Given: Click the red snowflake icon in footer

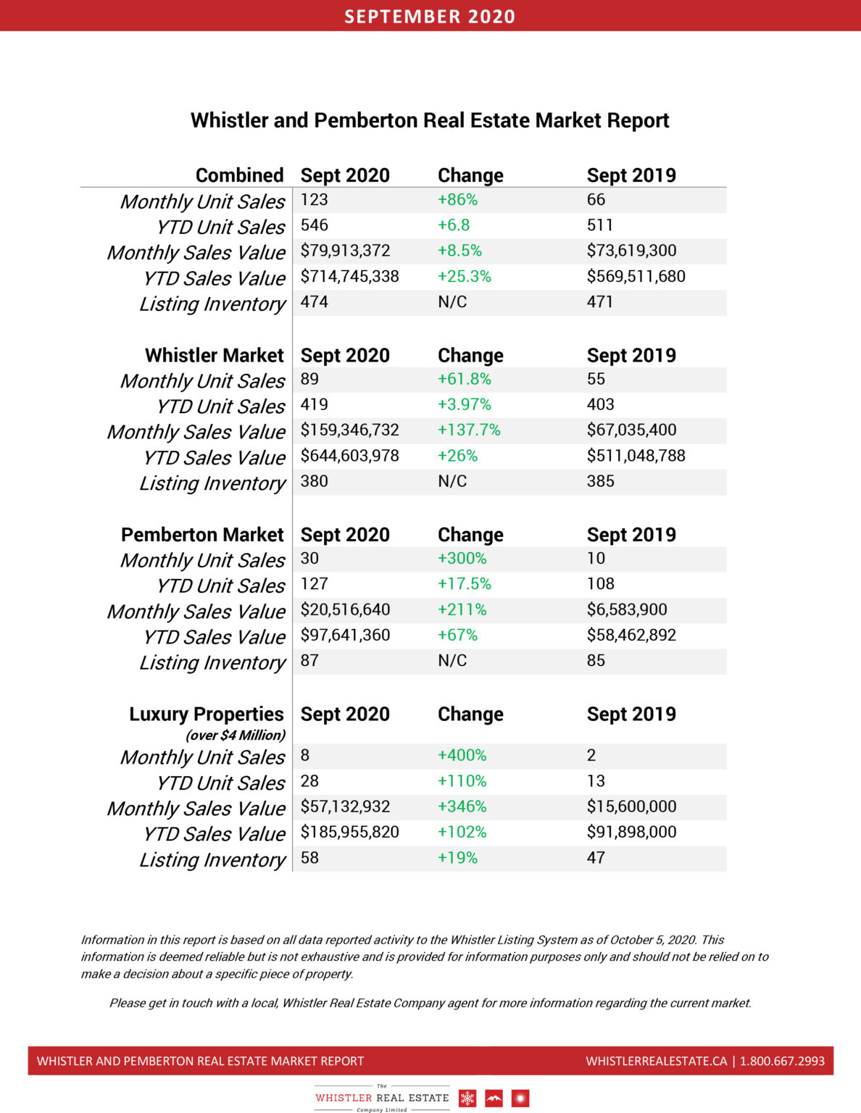Looking at the screenshot, I should click(x=467, y=1099).
